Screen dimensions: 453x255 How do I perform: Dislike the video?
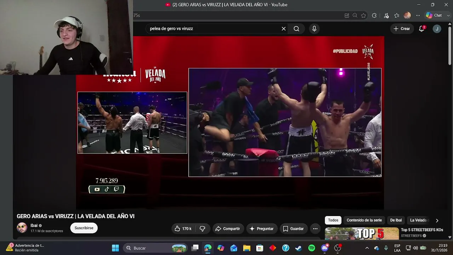(x=202, y=229)
